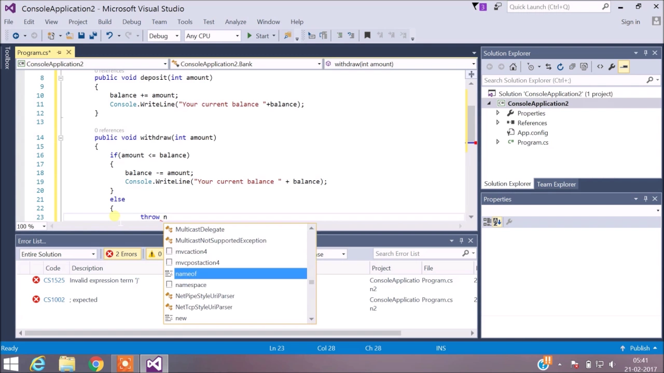Open Properties via the wrench icon in Solution Explorer
This screenshot has width=664, height=373.
click(612, 67)
